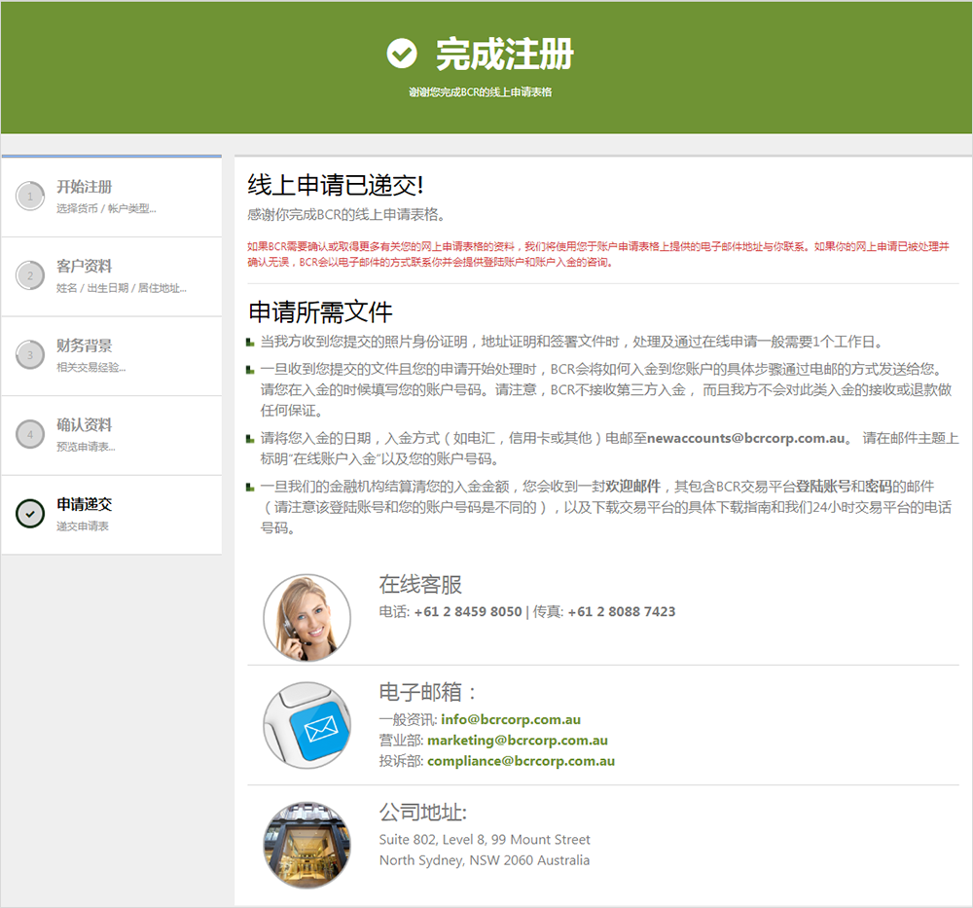The height and width of the screenshot is (908, 973).
Task: Open the marketing@bcrcorp.com.au email link
Action: coord(518,741)
